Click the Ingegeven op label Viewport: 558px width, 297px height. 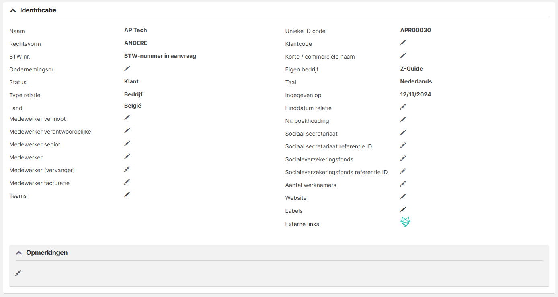(x=304, y=95)
